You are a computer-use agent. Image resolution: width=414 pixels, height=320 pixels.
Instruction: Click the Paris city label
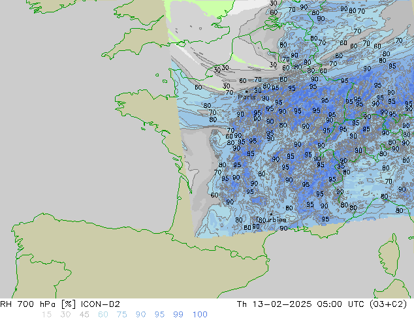pos(247,97)
